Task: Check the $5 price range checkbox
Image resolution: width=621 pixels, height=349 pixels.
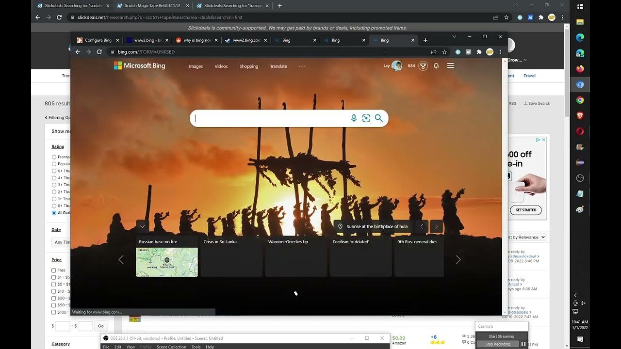Action: point(54,284)
